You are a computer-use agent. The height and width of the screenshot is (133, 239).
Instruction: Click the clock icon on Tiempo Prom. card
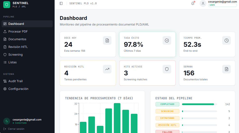[x=227, y=41]
